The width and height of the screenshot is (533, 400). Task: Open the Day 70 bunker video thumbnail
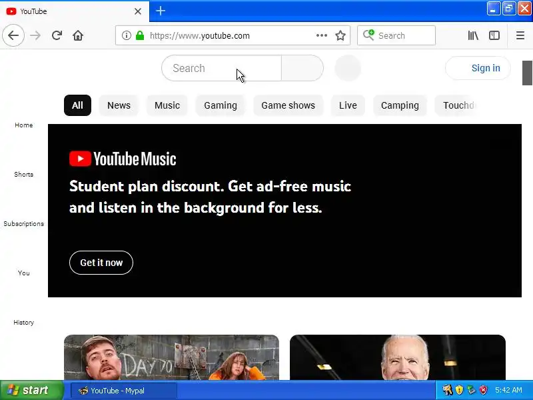(x=171, y=357)
